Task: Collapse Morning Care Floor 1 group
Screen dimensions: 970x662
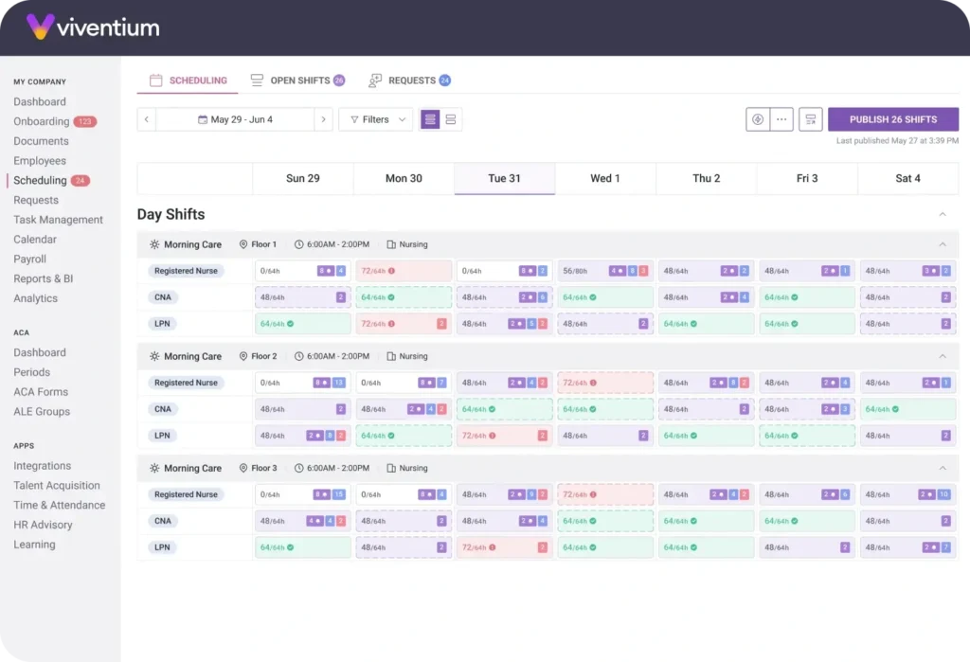Action: [942, 244]
